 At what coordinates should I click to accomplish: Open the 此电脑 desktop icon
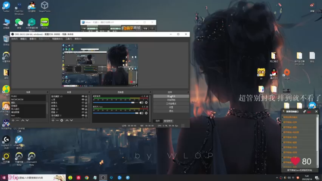pos(6,23)
